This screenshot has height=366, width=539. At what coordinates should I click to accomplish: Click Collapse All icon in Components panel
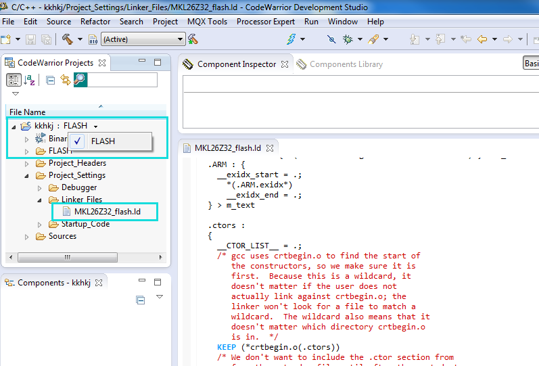click(140, 300)
